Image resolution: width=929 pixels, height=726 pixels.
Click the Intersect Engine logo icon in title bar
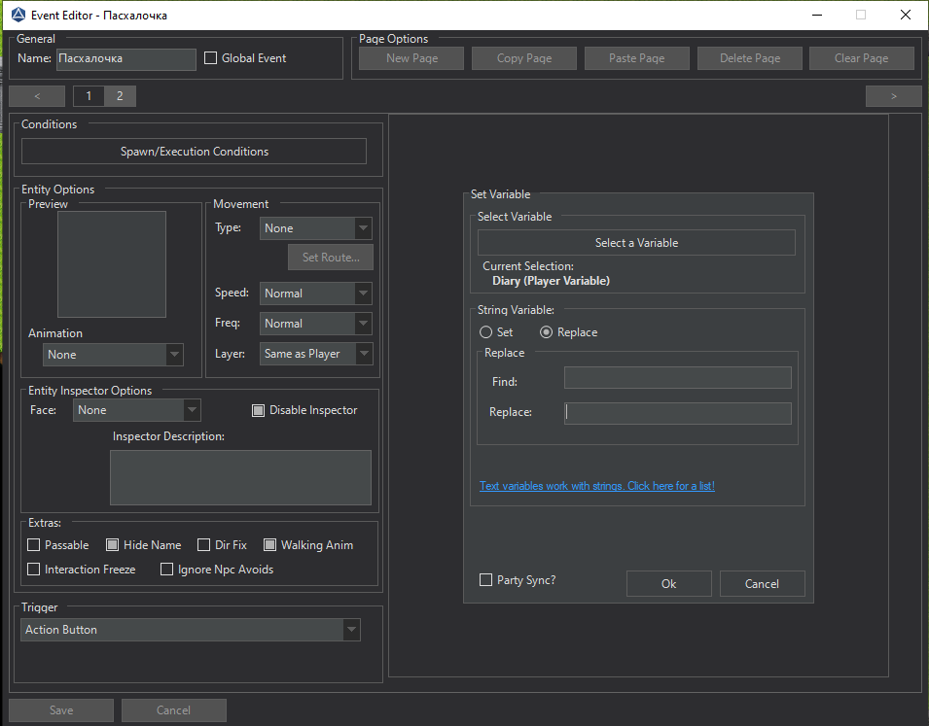[18, 15]
